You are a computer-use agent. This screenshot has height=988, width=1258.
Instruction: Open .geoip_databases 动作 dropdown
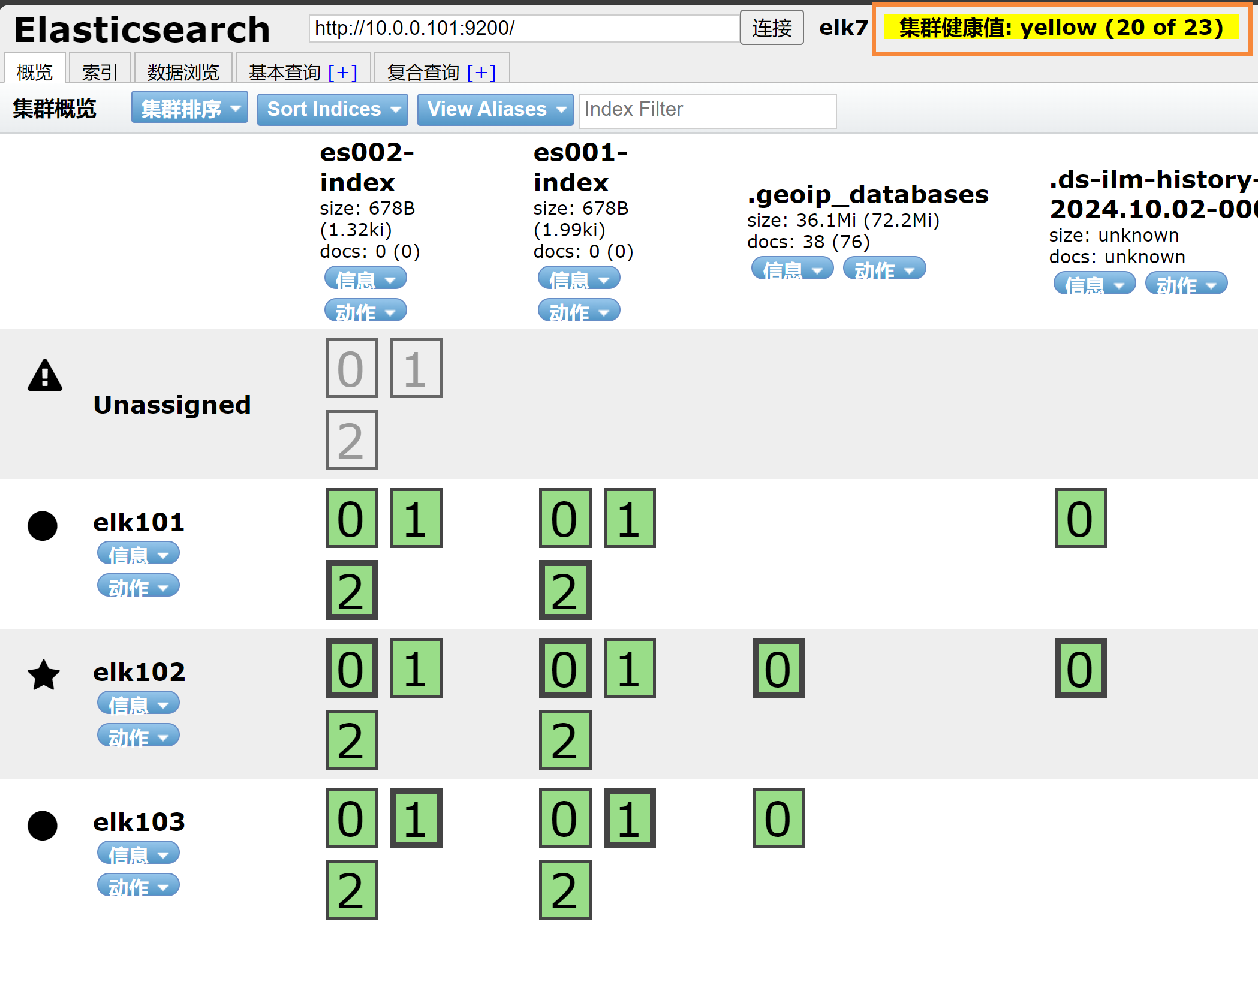point(884,269)
